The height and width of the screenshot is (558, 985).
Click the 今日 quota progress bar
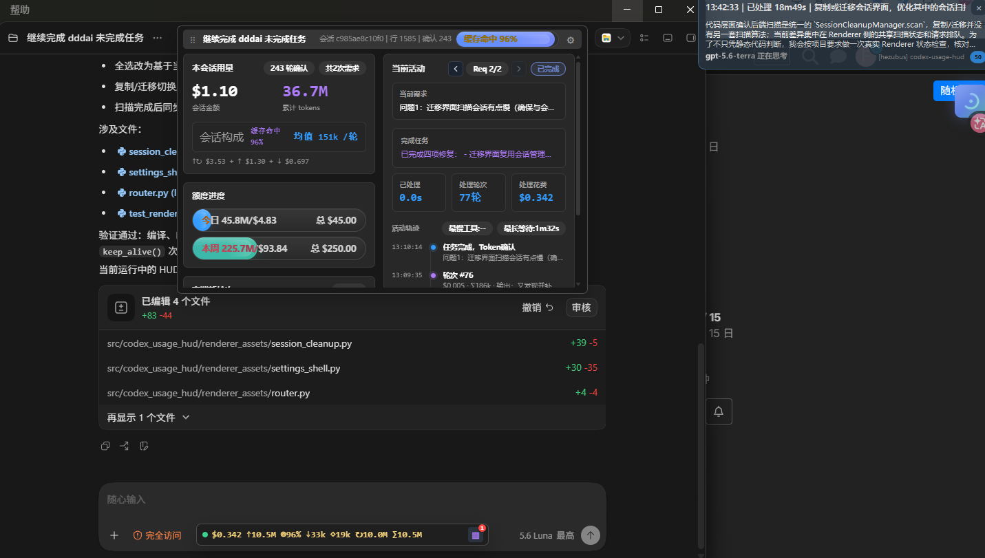(279, 220)
